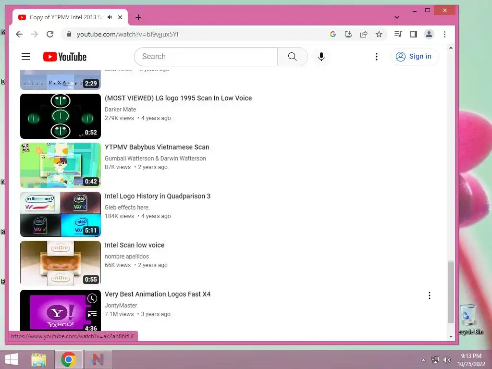
Task: Search with your voice microphone
Action: point(321,57)
